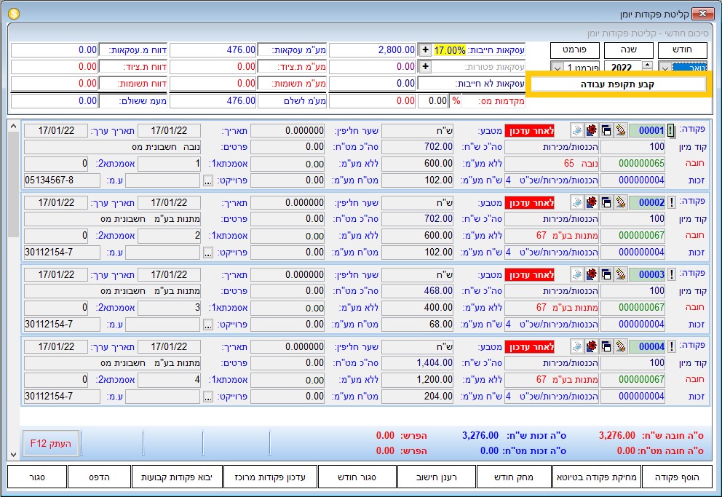
Task: Click the duplicate windows icon in entry 00002
Action: coord(606,202)
